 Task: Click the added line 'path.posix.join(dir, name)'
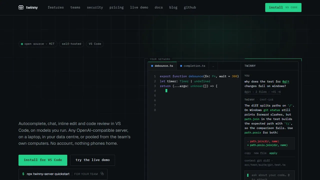(x=267, y=145)
